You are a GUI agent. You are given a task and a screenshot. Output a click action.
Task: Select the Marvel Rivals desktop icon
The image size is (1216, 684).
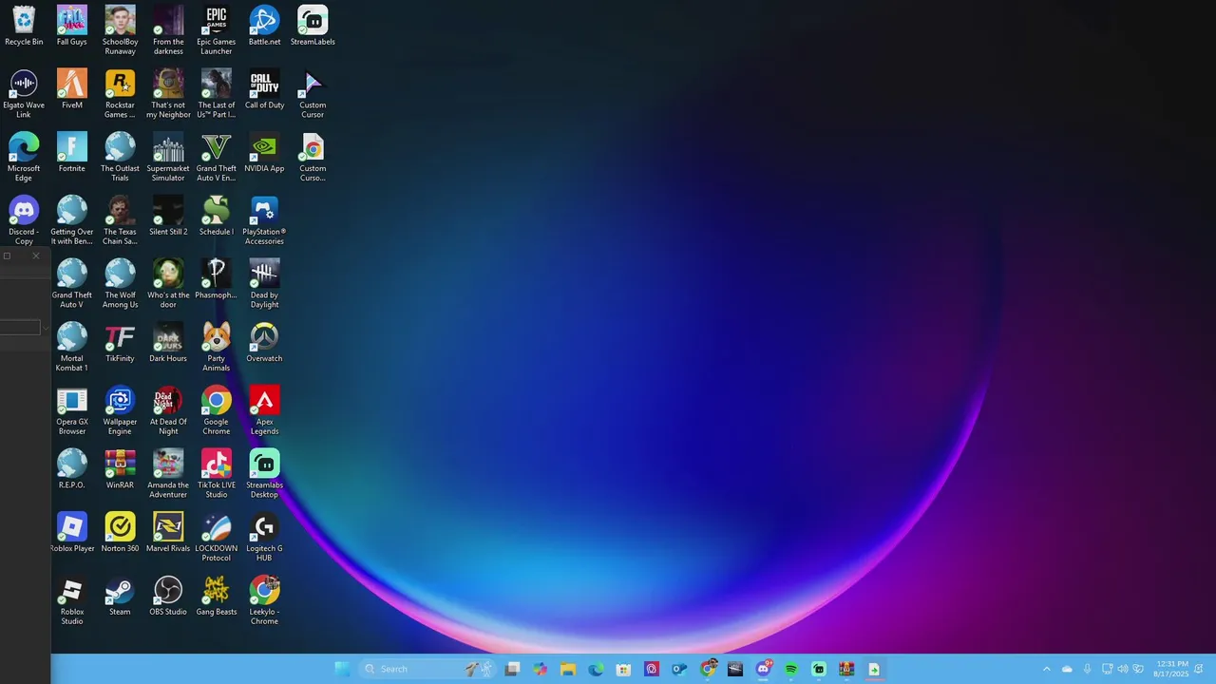168,532
